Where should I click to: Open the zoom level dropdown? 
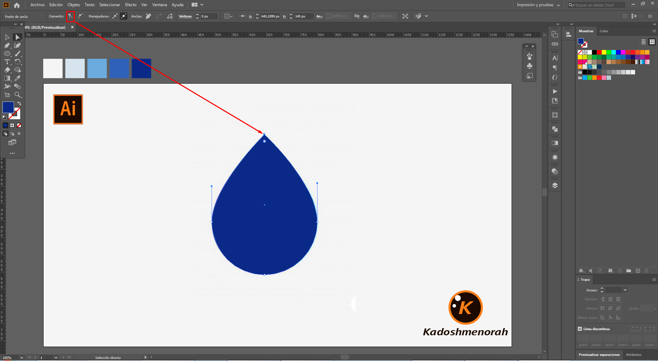22,358
